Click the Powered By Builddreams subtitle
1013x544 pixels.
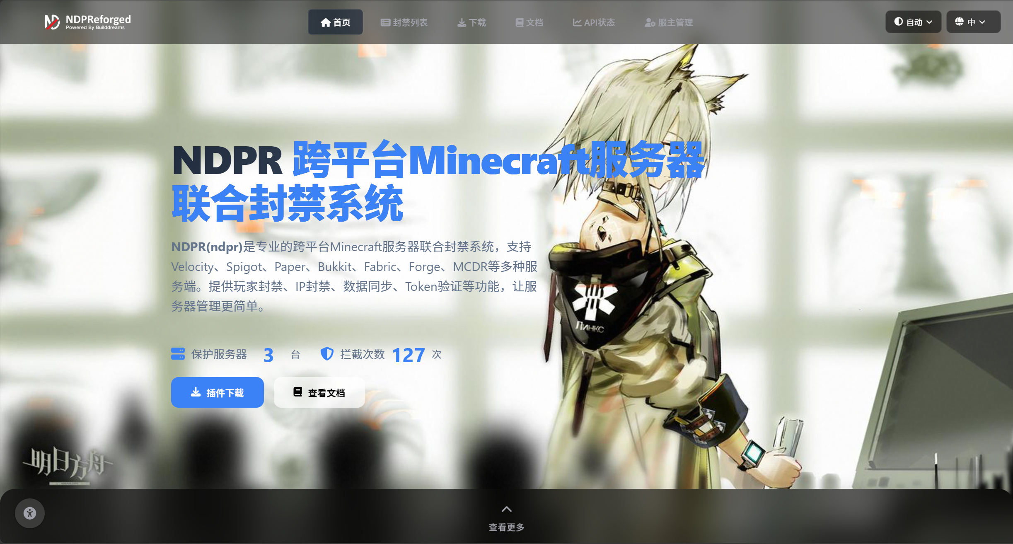95,28
